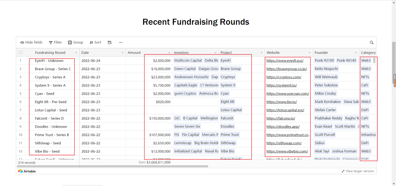The image size is (396, 186).
Task: Select 'Prime Trust - Series B' cell
Action: click(52, 135)
